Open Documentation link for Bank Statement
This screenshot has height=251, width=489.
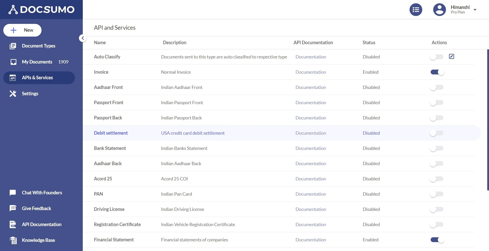(x=311, y=148)
